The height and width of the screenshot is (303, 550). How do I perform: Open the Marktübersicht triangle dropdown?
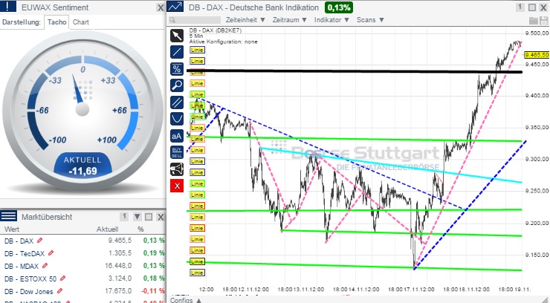[x=137, y=217]
